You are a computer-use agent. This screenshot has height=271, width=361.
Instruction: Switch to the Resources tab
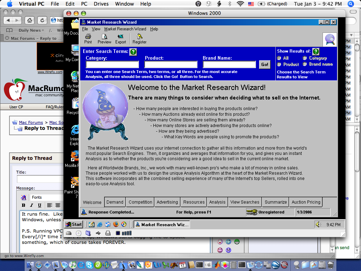click(194, 202)
